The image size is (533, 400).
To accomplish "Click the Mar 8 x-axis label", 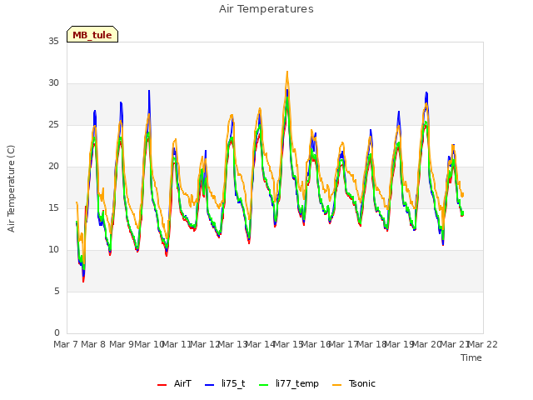I will pos(93,344).
